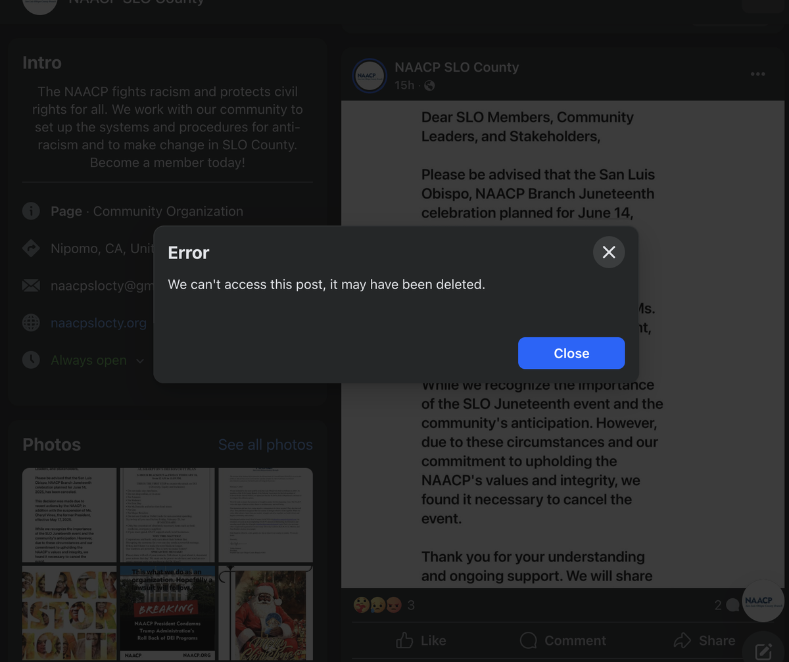
Task: Open the naacpslocty.org website link
Action: [x=99, y=323]
